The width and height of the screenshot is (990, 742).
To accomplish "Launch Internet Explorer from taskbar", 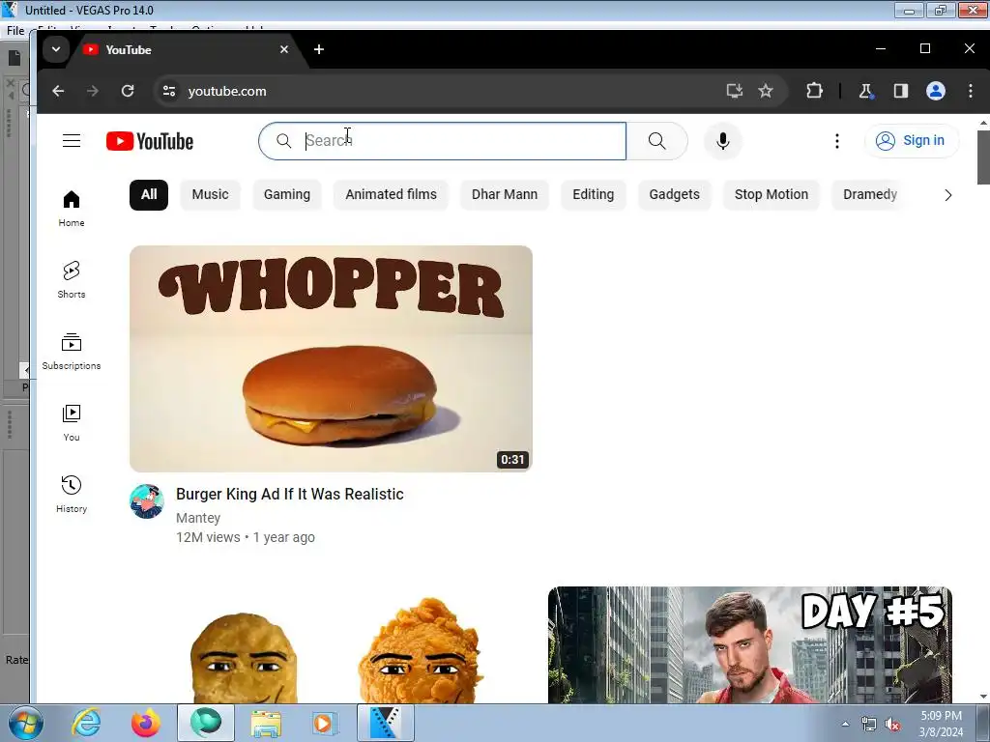I will (86, 723).
